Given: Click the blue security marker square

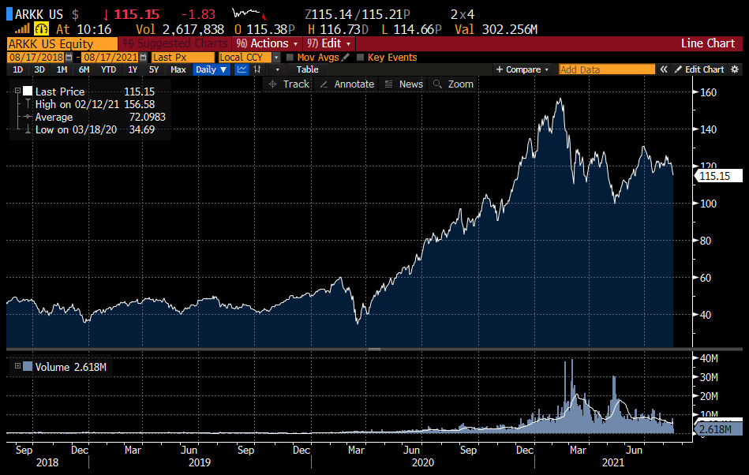Looking at the screenshot, I should click(9, 14).
